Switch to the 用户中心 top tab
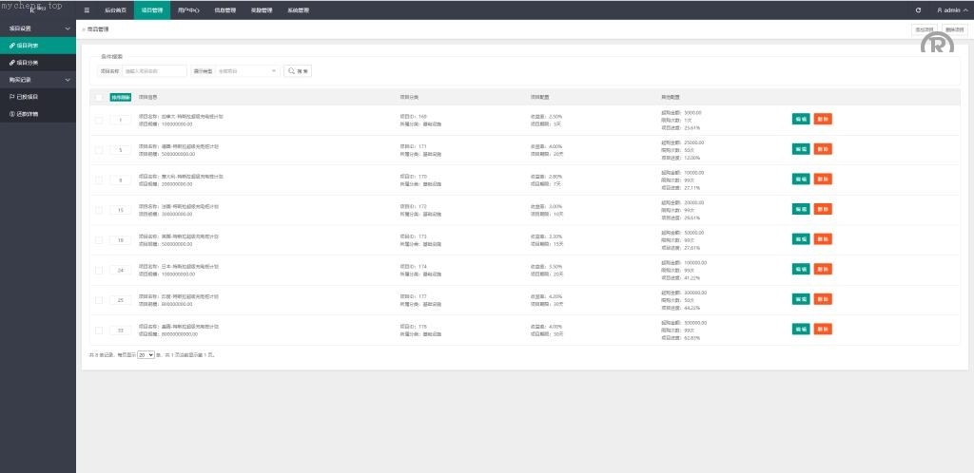Image resolution: width=974 pixels, height=473 pixels. click(188, 9)
